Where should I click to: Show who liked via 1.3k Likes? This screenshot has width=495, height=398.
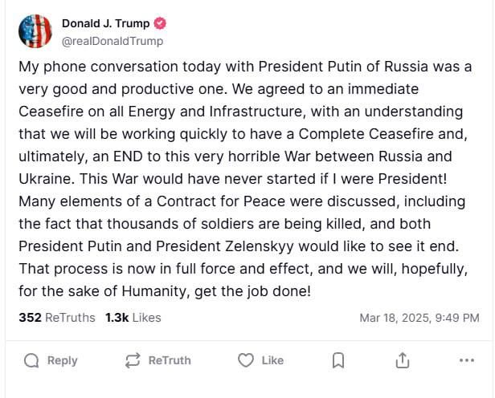[133, 317]
